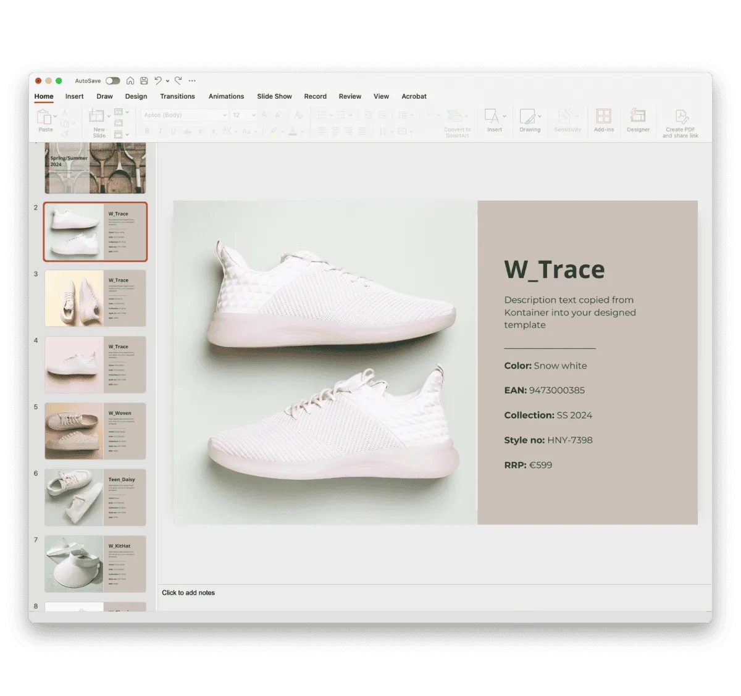Image resolution: width=741 pixels, height=696 pixels.
Task: Redo the last action
Action: coord(178,80)
